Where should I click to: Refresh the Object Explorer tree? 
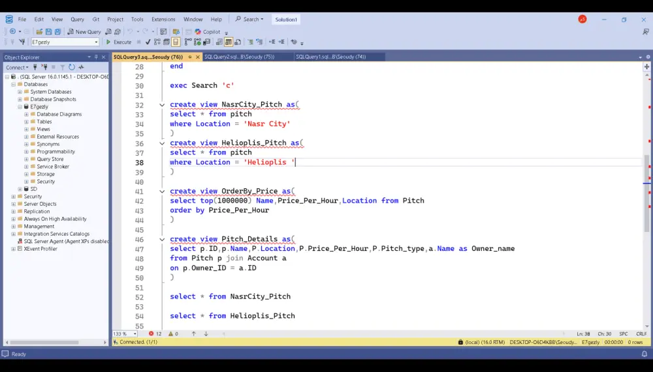click(x=72, y=67)
